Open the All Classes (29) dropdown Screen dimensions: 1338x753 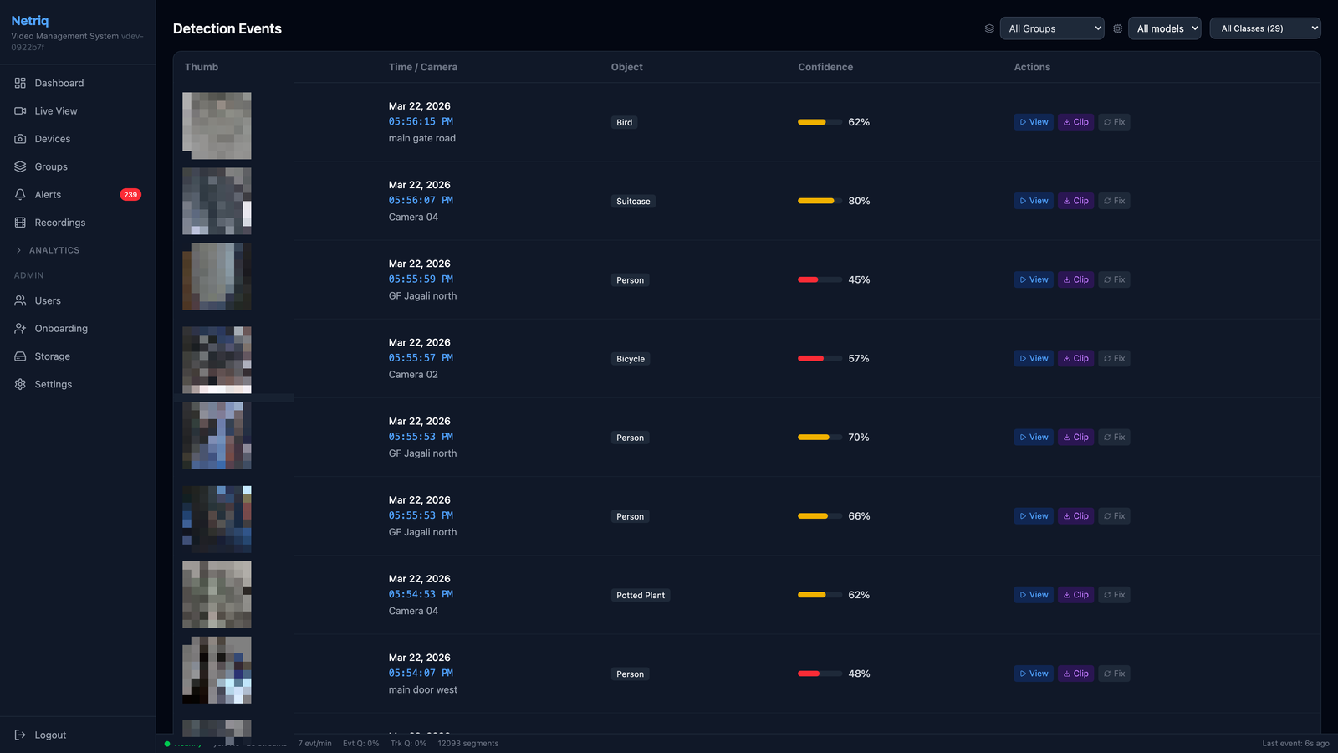coord(1265,28)
